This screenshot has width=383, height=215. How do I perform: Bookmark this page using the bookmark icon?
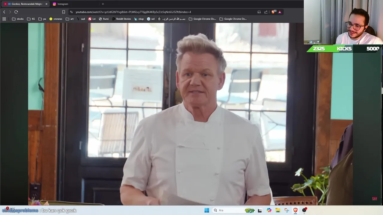click(x=63, y=12)
